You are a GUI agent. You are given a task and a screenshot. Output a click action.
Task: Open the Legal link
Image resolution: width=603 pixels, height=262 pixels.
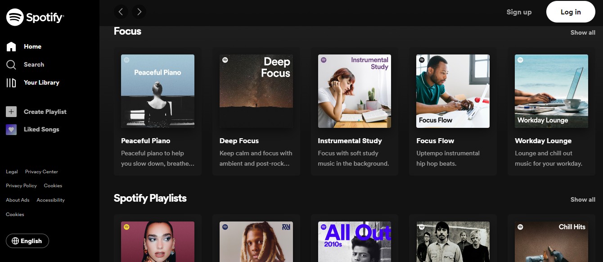[12, 172]
